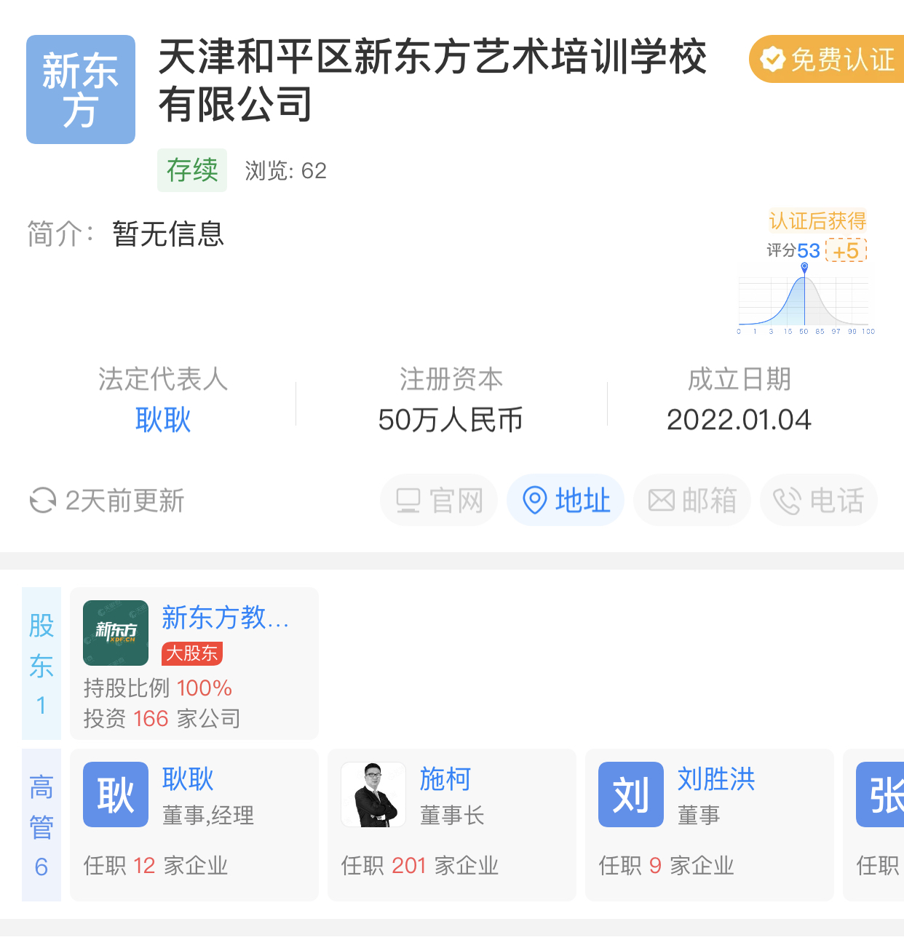Screen dimensions: 904x940
Task: Open the 官网 website button
Action: tap(439, 501)
